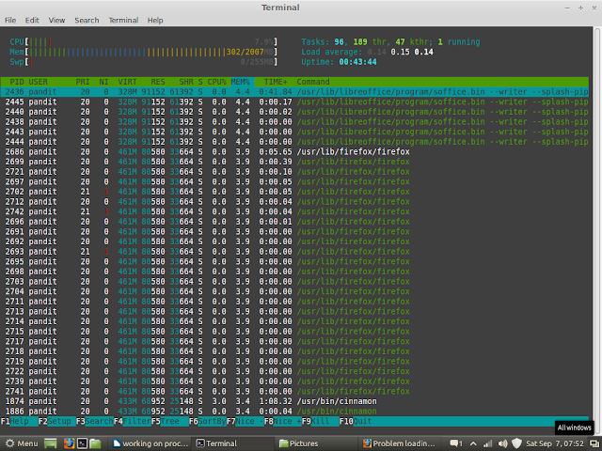Click F7 Nice - in htop footer

pos(245,421)
